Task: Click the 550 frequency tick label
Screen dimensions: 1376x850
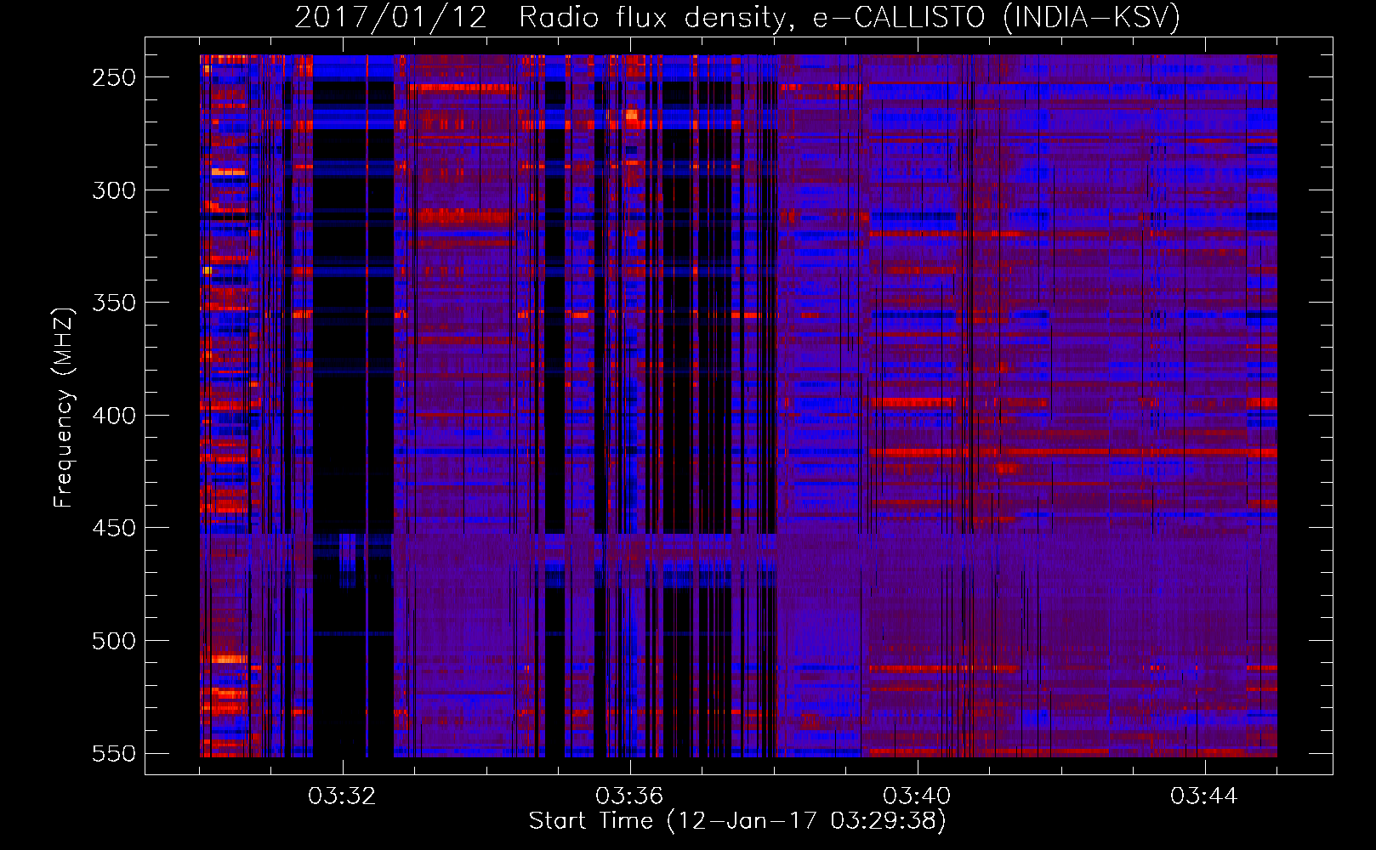Action: tap(114, 754)
